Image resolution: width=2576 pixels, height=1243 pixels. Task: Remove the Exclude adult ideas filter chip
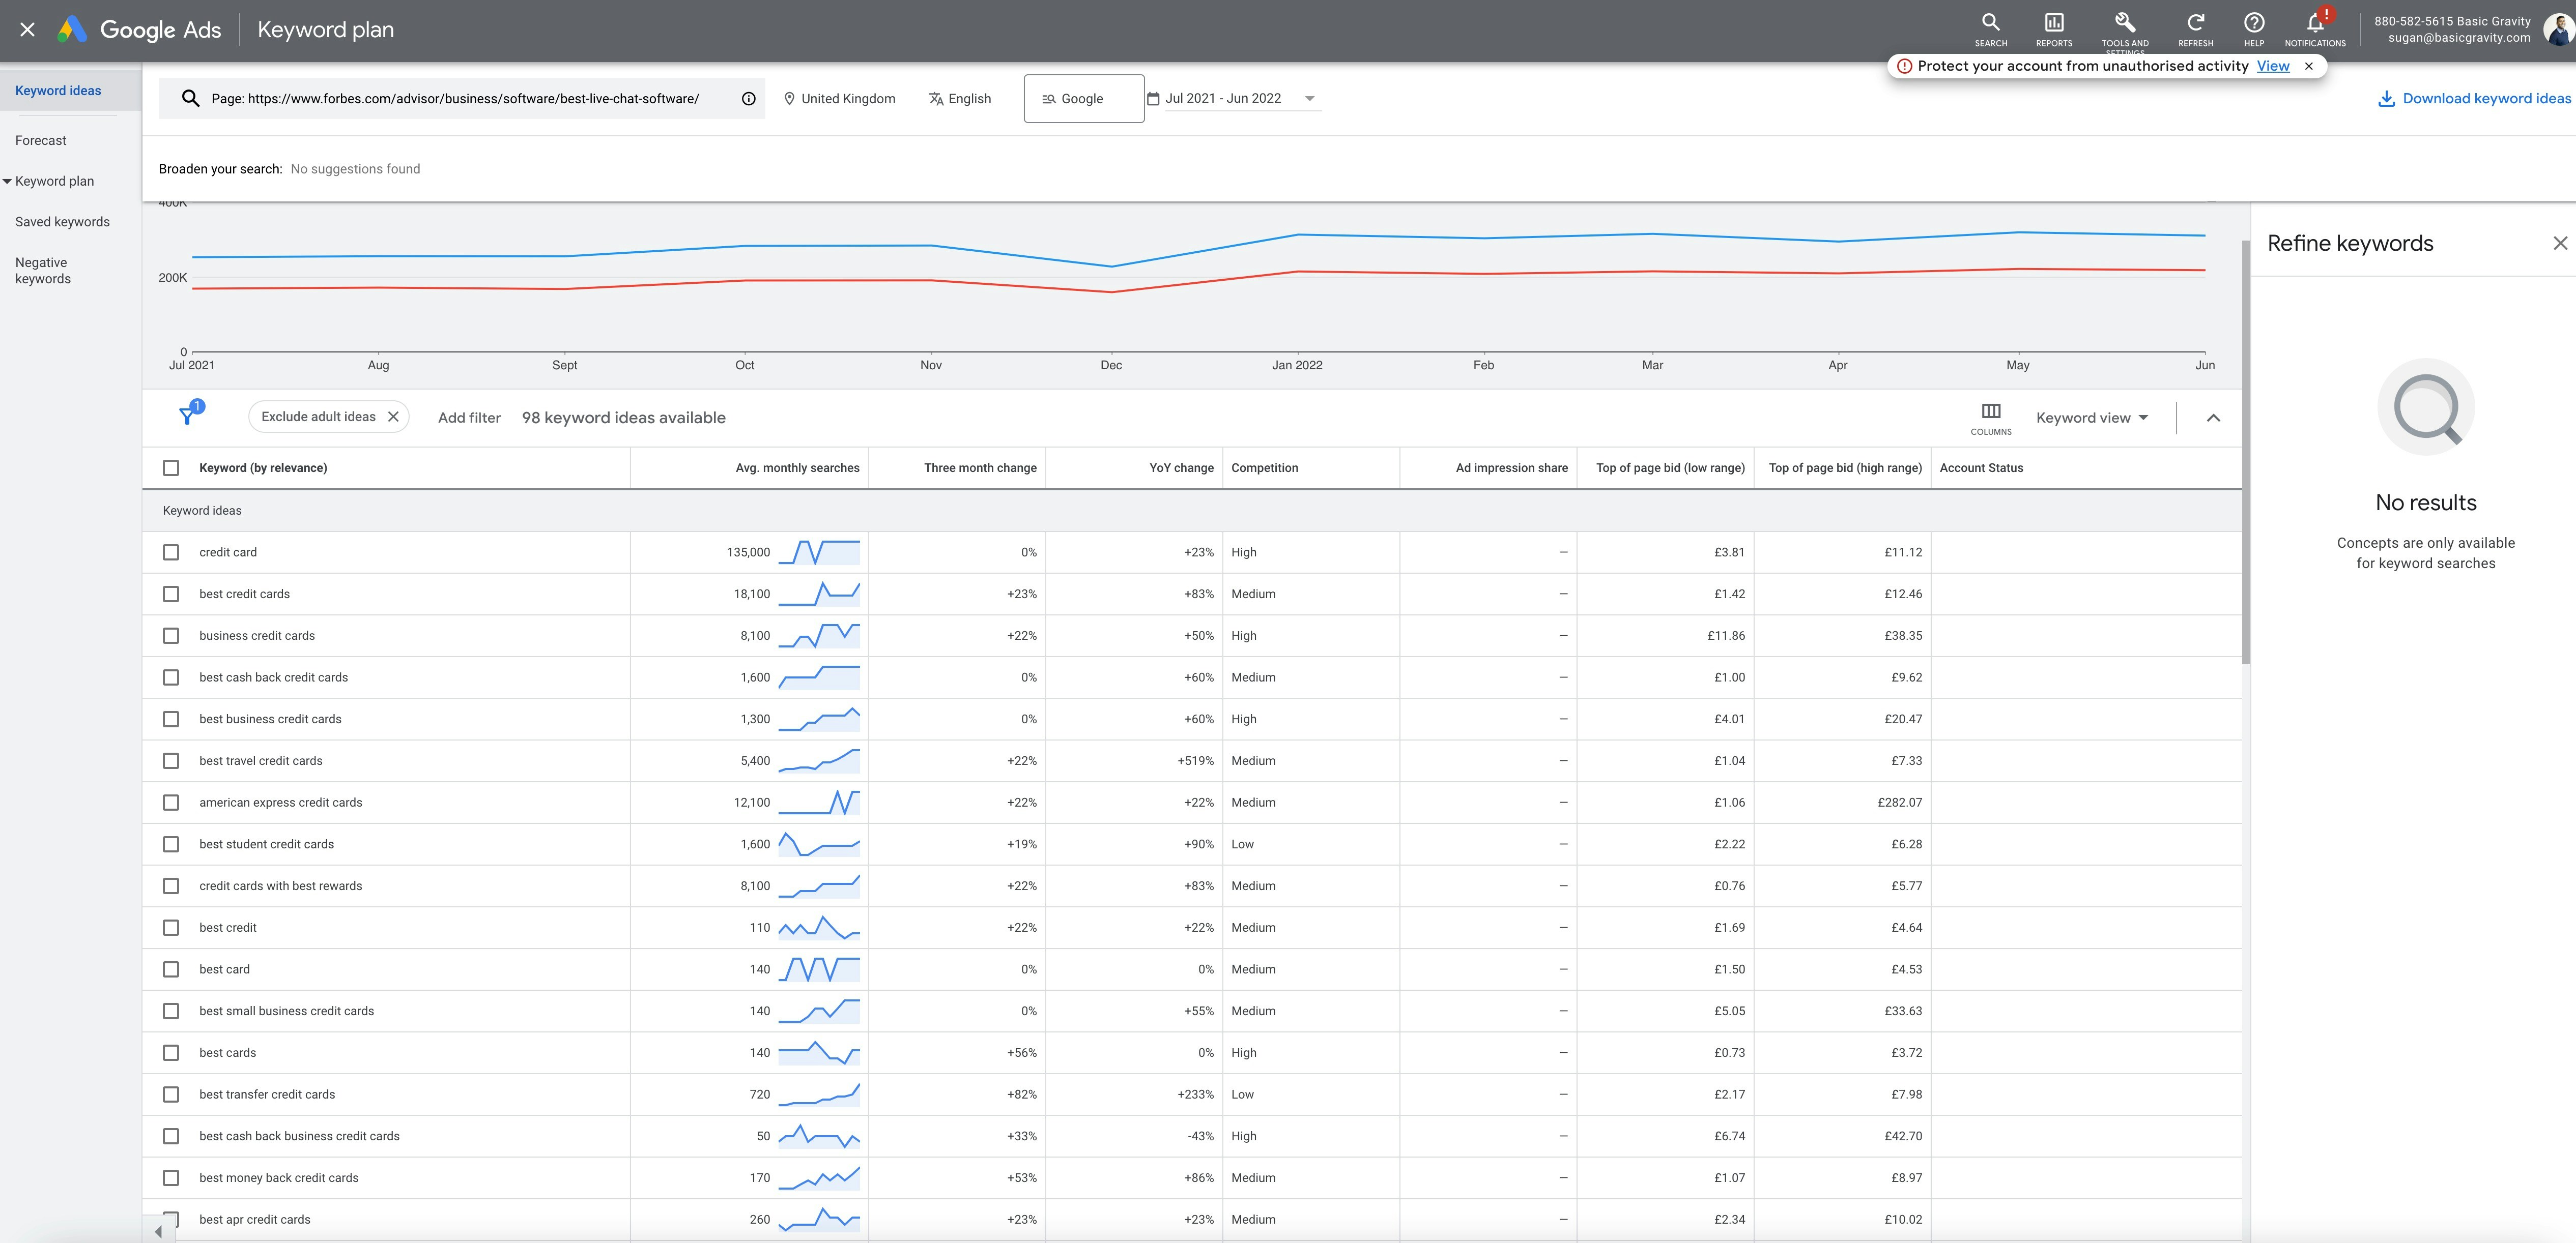(393, 417)
